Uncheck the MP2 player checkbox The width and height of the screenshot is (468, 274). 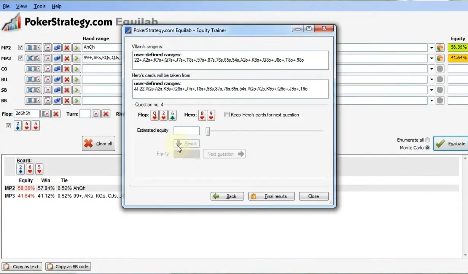(21, 48)
